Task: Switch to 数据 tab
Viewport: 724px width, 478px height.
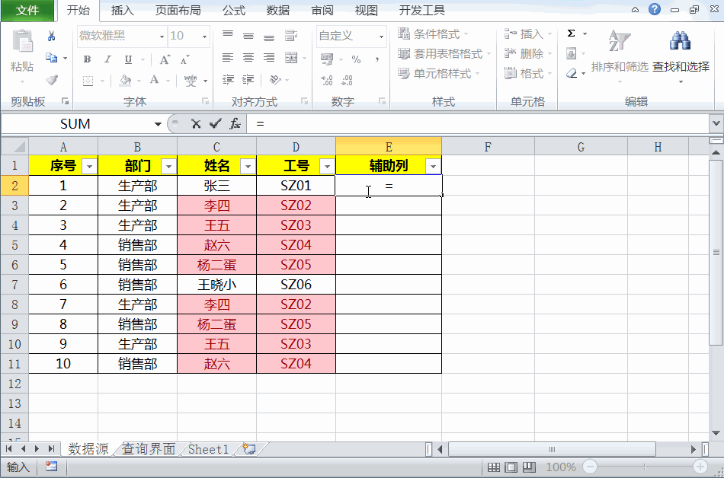Action: 278,10
